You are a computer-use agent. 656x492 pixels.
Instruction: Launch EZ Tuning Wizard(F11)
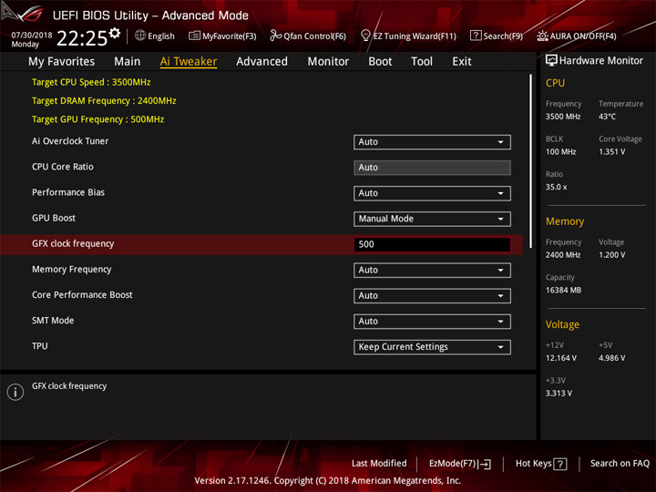tap(408, 36)
